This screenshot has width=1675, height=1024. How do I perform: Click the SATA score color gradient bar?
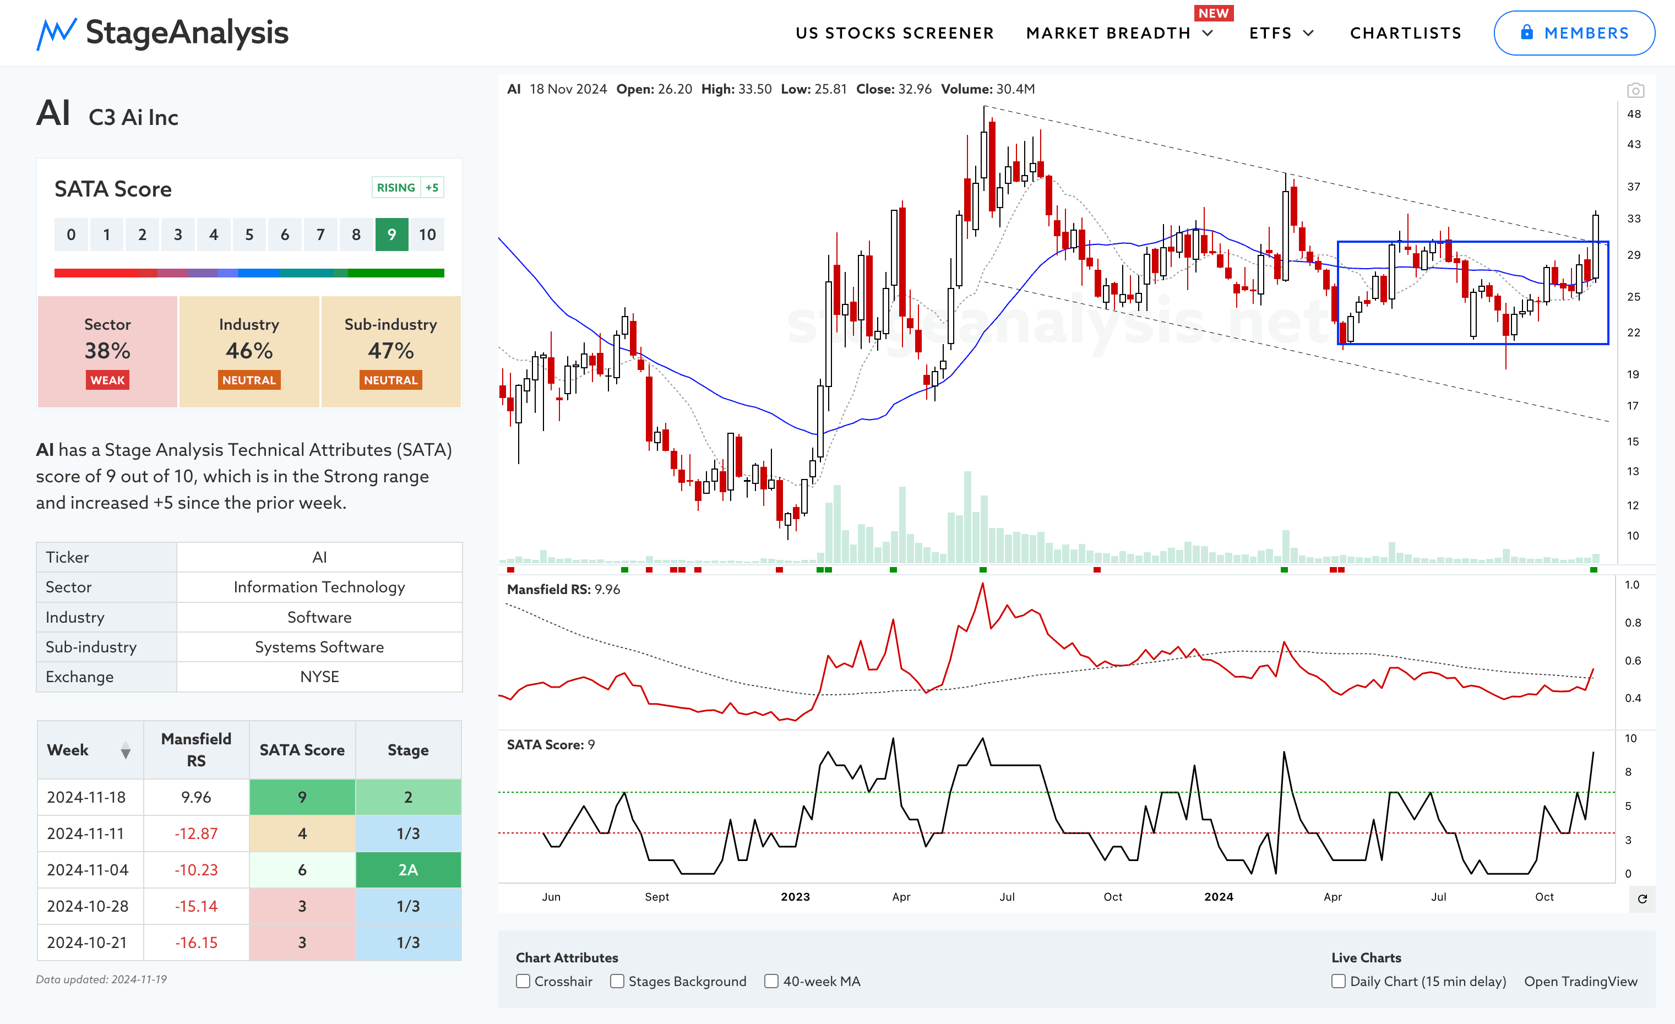pyautogui.click(x=249, y=273)
